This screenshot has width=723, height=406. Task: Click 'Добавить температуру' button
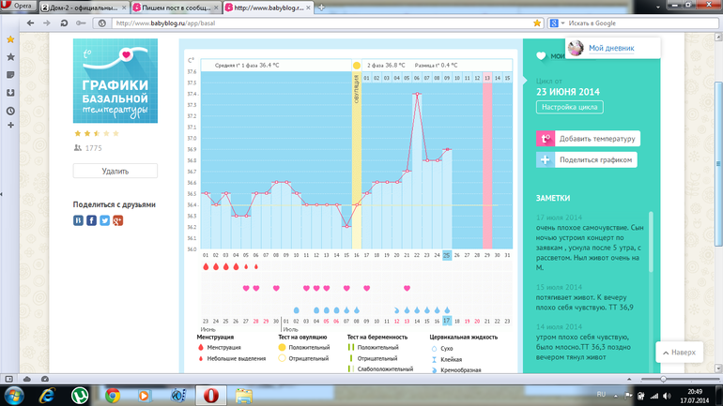[589, 139]
